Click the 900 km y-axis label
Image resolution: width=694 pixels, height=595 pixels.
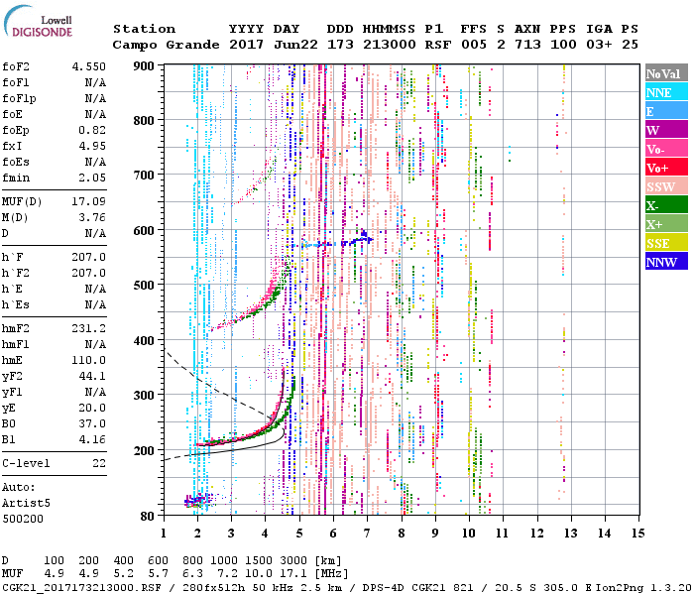145,66
